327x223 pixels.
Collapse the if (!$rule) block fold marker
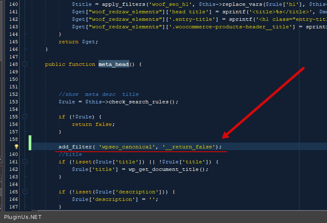coord(25,117)
